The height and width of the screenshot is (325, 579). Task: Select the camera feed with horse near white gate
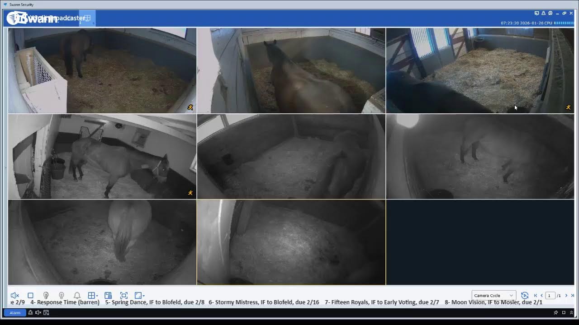(x=102, y=70)
